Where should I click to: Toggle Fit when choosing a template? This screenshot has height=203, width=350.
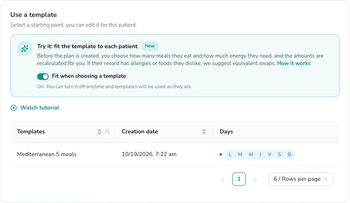[43, 77]
